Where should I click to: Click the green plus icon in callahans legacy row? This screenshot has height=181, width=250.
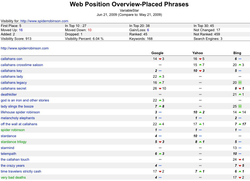(x=240, y=82)
